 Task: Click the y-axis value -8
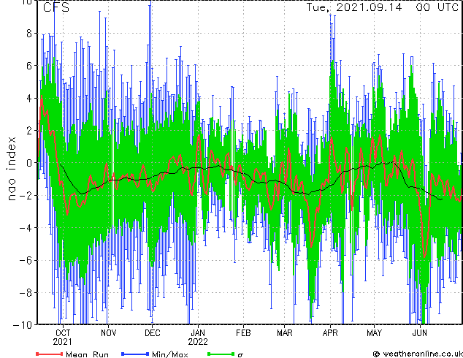pyautogui.click(x=26, y=292)
